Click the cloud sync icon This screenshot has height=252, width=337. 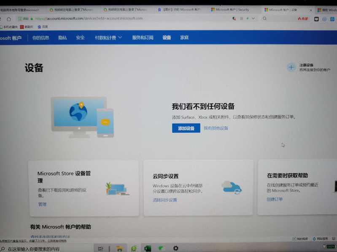(x=232, y=188)
